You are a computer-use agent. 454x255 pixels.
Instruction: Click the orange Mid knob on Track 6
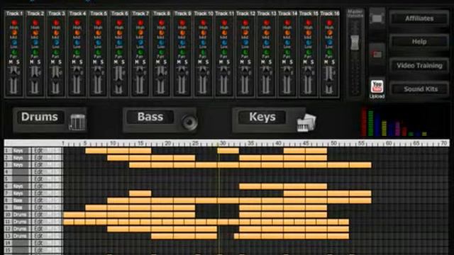[119, 33]
